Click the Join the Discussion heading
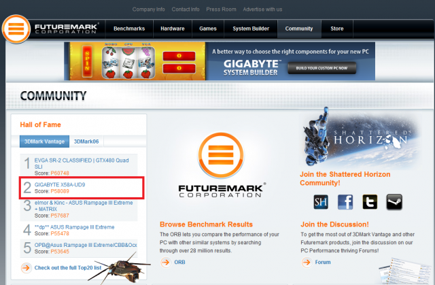 point(334,224)
